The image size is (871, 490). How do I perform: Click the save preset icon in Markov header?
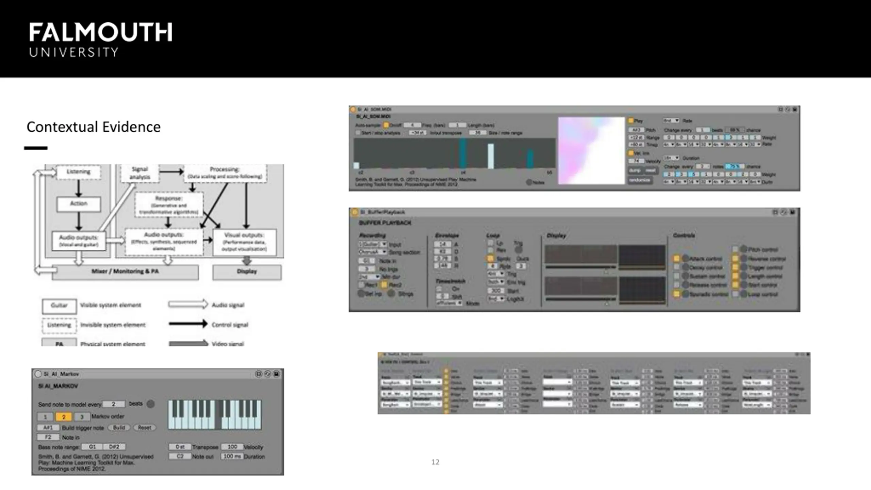[x=277, y=374]
